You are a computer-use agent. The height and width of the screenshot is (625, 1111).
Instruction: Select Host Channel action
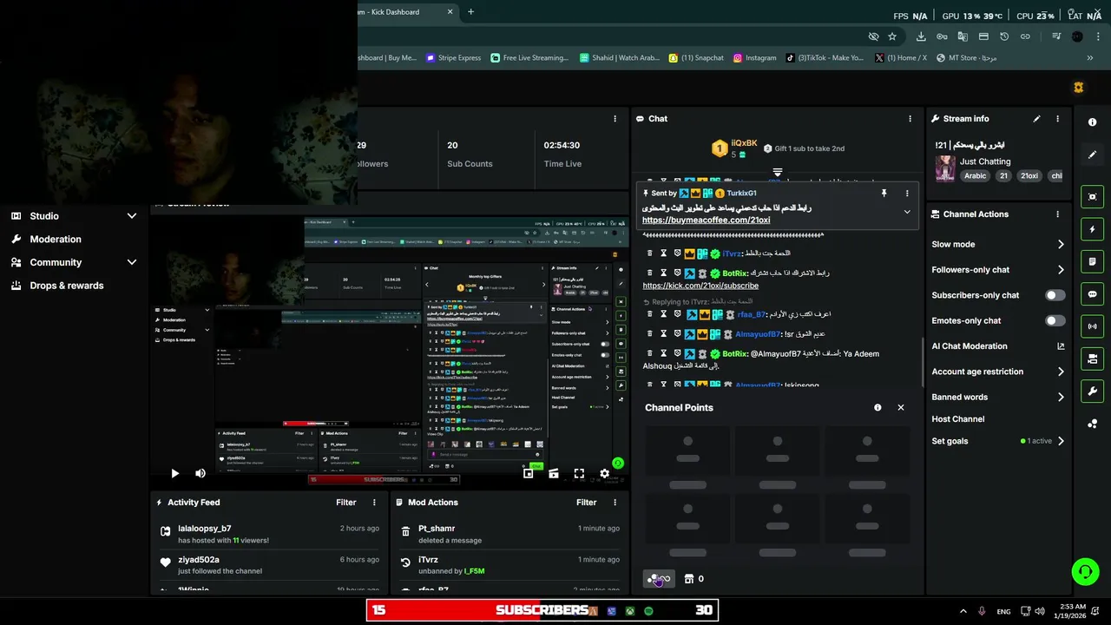tap(958, 419)
